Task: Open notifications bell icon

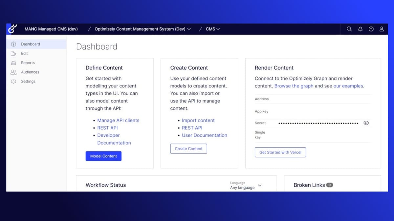Action: (x=360, y=29)
